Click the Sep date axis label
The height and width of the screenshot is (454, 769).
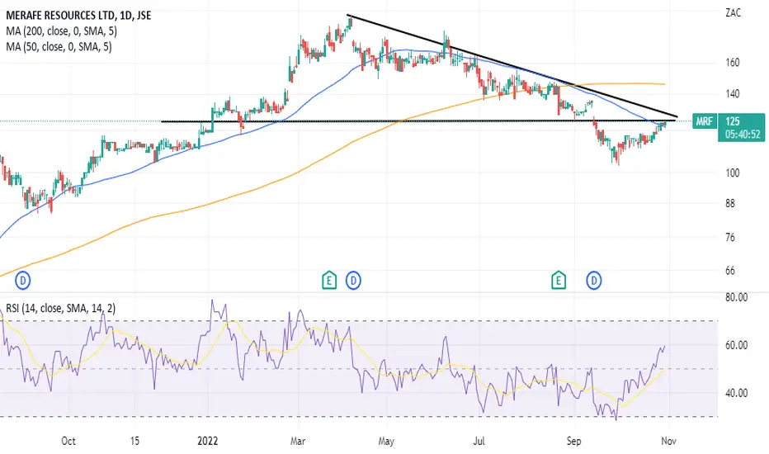tap(573, 441)
